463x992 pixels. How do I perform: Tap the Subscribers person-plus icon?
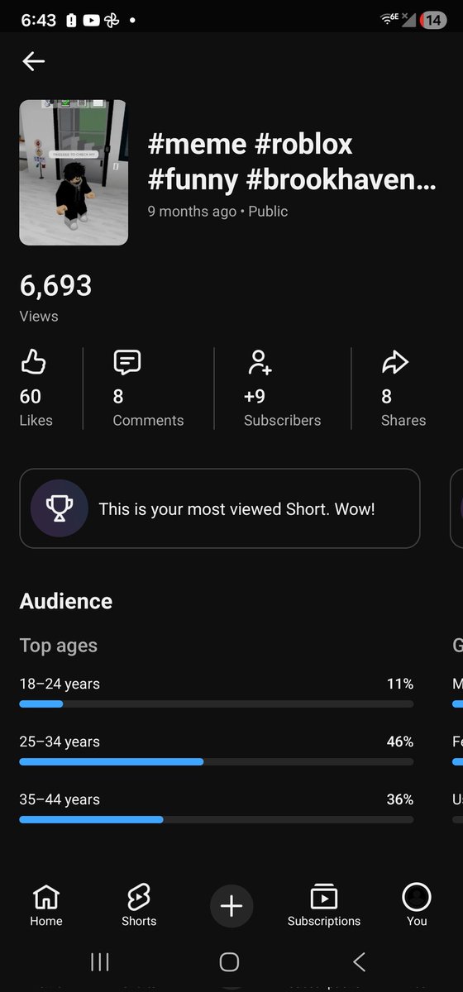(x=259, y=362)
